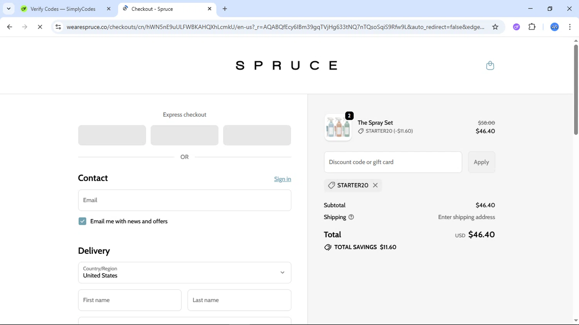Click the scrollbar down arrow
This screenshot has width=579, height=325.
coord(576,320)
